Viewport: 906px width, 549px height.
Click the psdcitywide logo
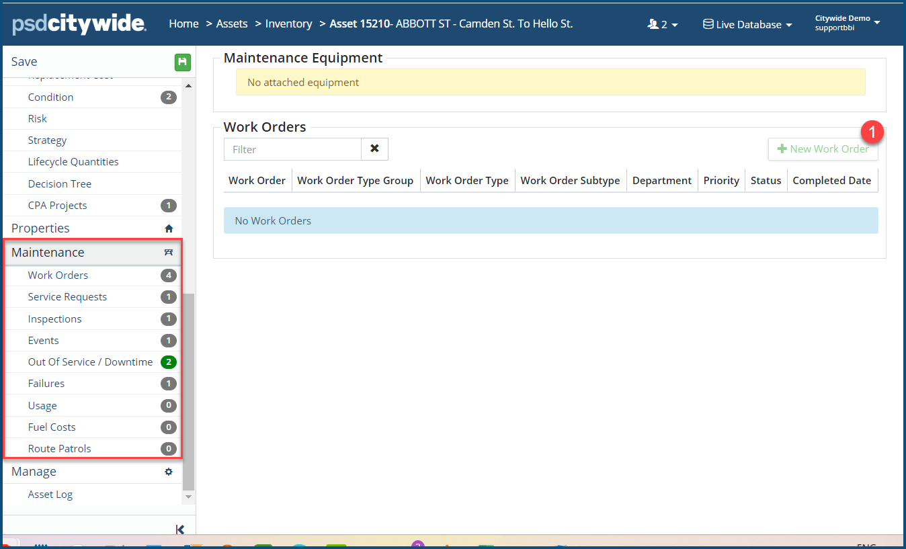point(79,24)
